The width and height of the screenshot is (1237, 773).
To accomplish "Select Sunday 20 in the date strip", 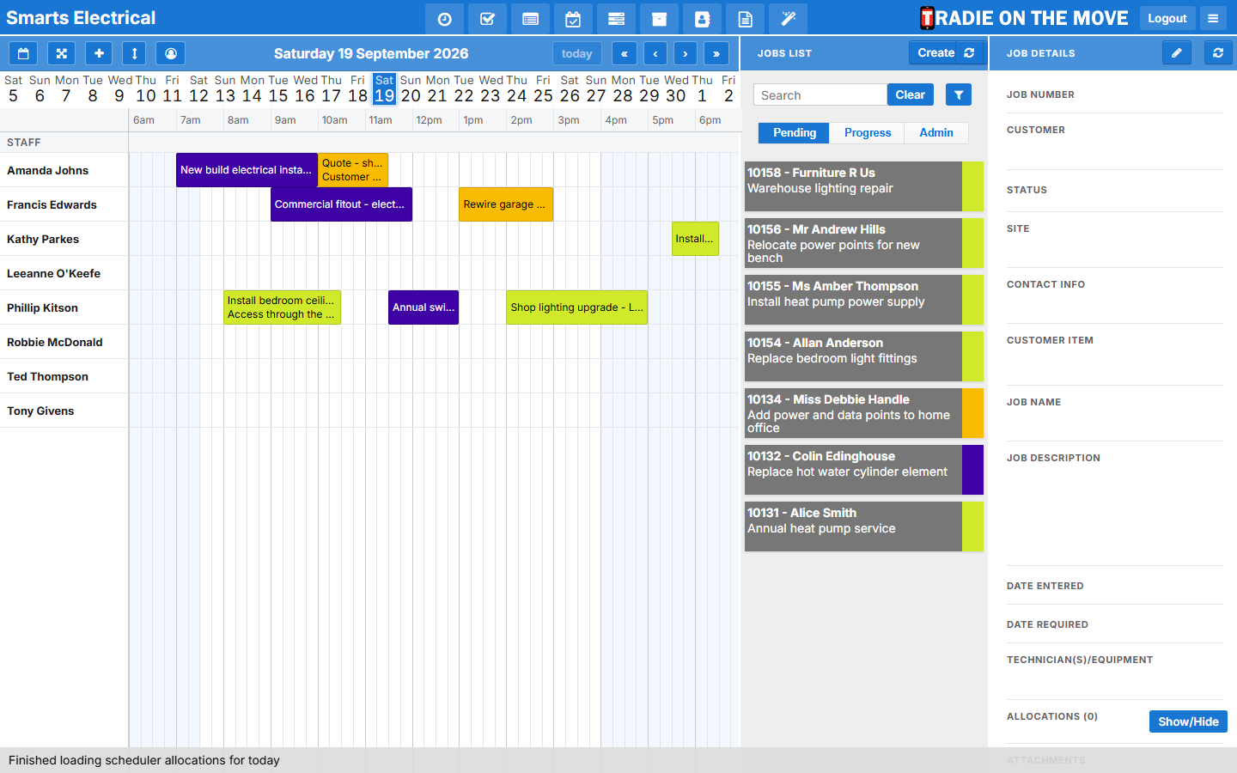I will (411, 89).
